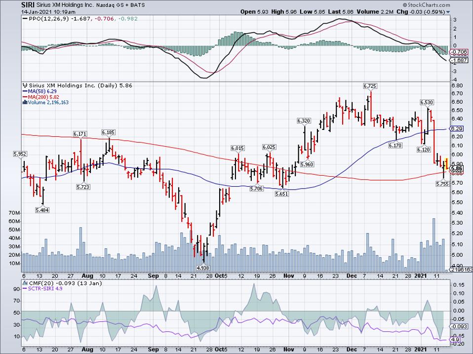The width and height of the screenshot is (473, 354).
Task: Select the Volume 2,196,163 legend label
Action: tap(48, 103)
